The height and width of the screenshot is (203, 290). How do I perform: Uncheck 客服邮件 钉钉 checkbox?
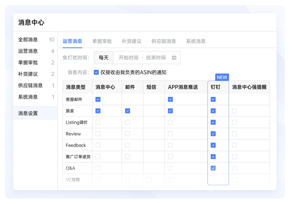(x=213, y=99)
